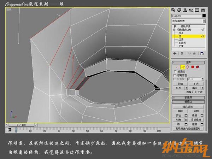Select 多边形 in the modifier stack
The height and width of the screenshot is (159, 212).
click(182, 42)
